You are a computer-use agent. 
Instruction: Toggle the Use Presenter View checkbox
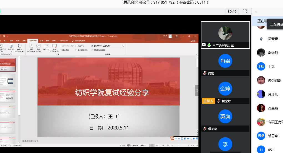92,50
